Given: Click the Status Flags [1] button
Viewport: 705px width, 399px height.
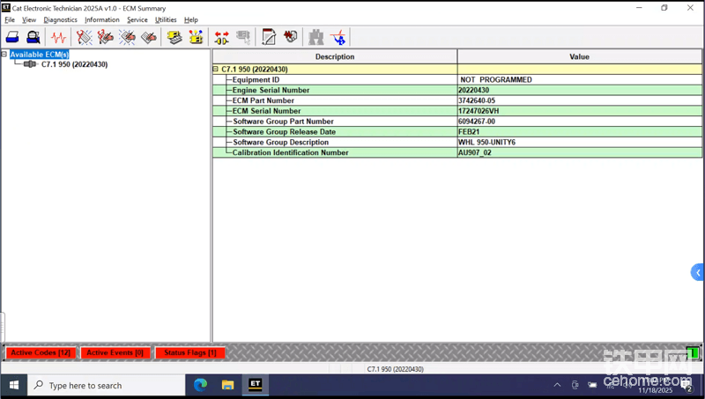Looking at the screenshot, I should (x=189, y=353).
